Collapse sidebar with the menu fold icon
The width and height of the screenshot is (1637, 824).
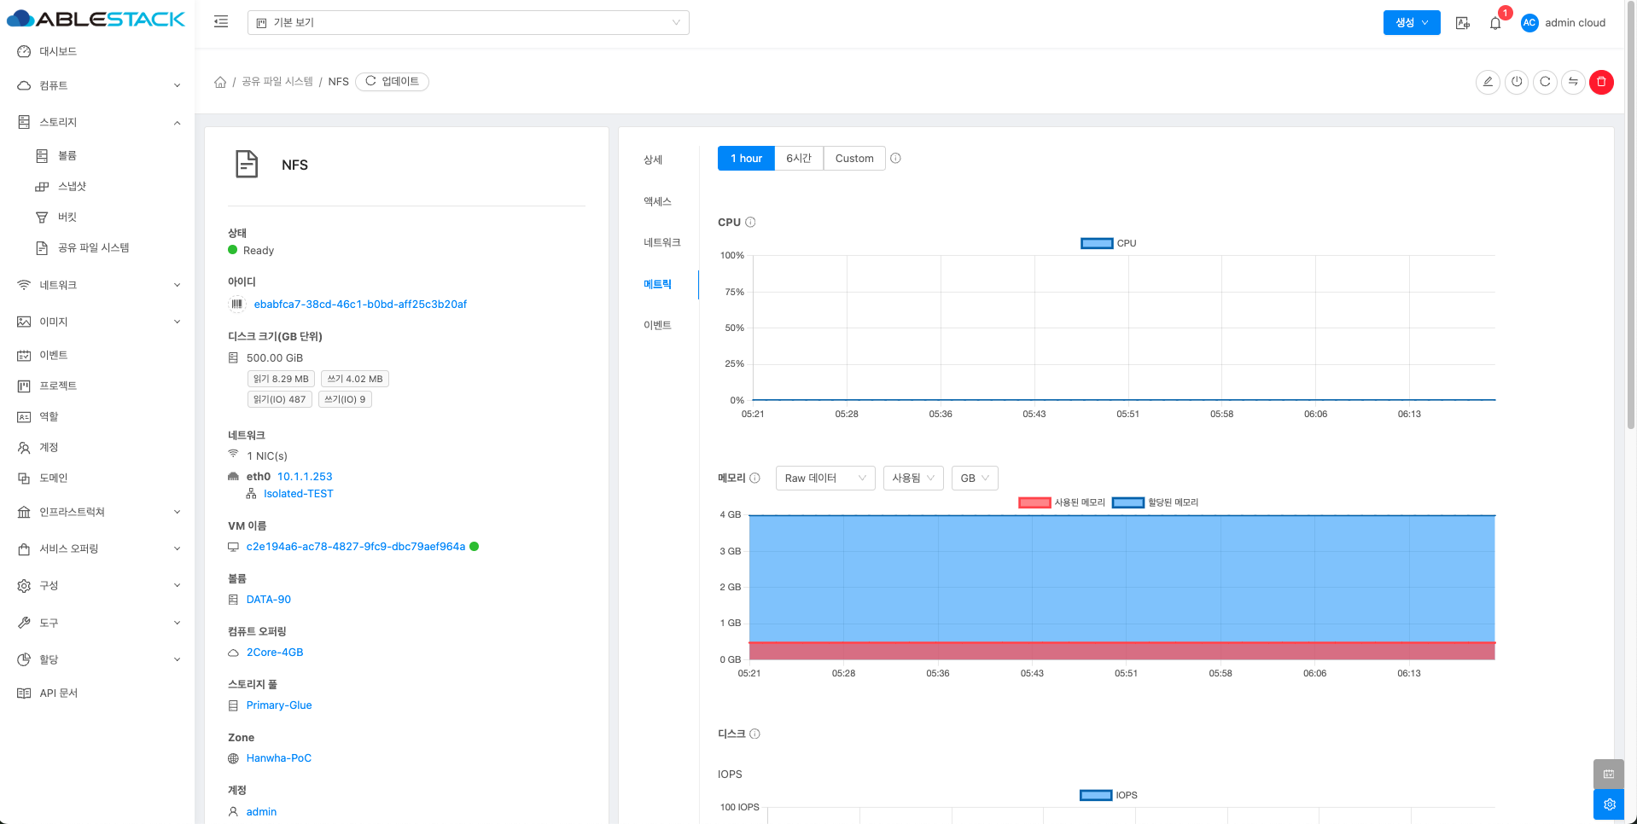coord(221,22)
